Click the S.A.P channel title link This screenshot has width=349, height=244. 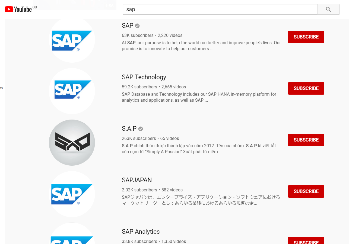coord(129,129)
